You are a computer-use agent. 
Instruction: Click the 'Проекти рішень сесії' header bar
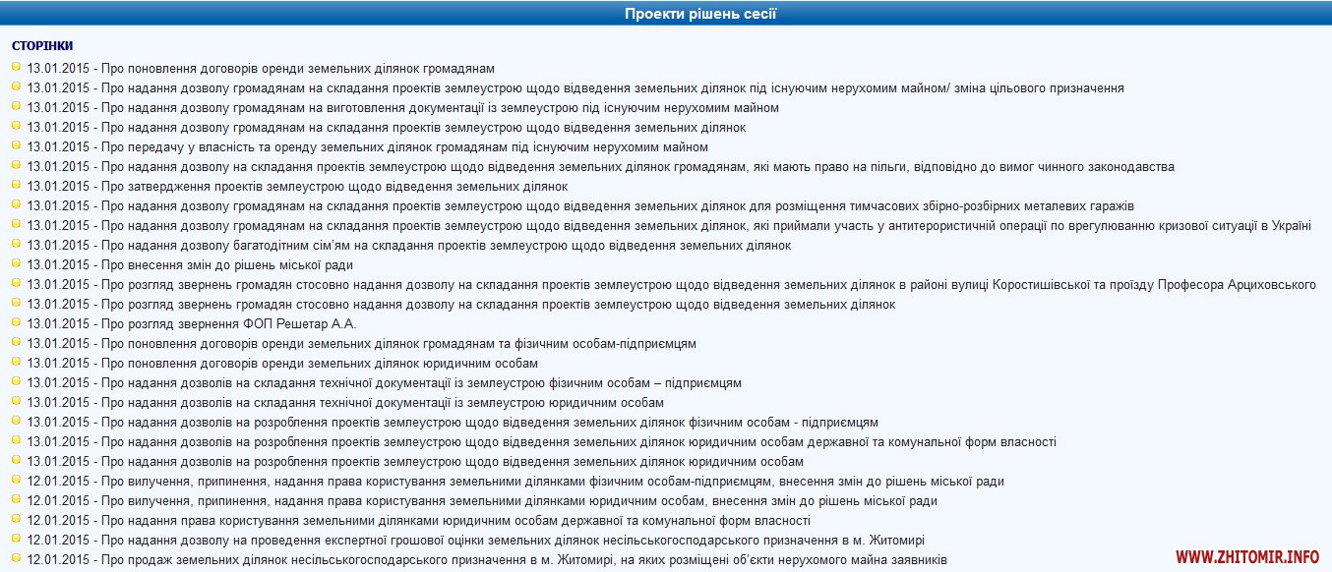[x=666, y=14]
